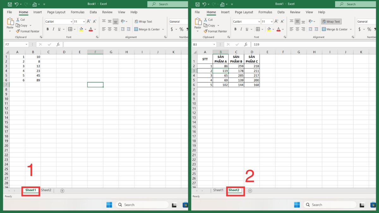This screenshot has width=379, height=213.
Task: Toggle Bold in the Sheet1 window
Action: click(48, 29)
